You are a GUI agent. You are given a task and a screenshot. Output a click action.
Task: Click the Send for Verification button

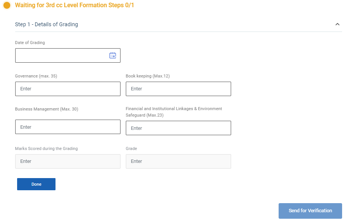click(x=310, y=211)
